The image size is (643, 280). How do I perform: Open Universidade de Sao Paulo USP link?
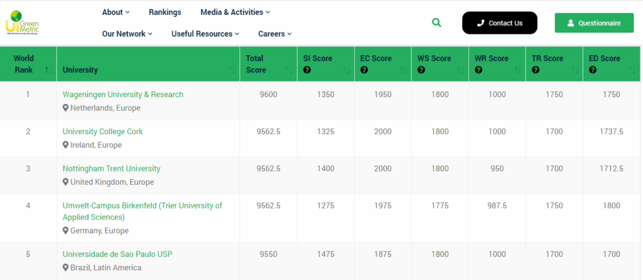pyautogui.click(x=117, y=254)
